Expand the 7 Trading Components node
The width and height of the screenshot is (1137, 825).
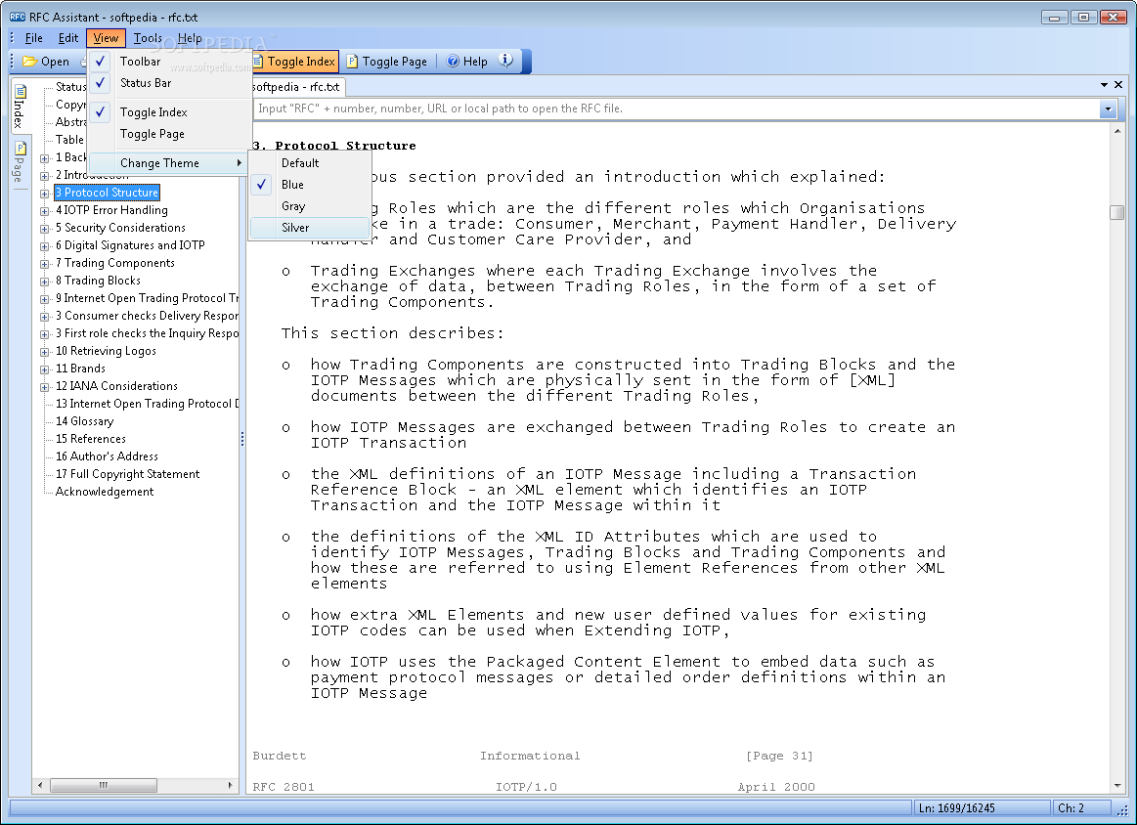click(44, 263)
